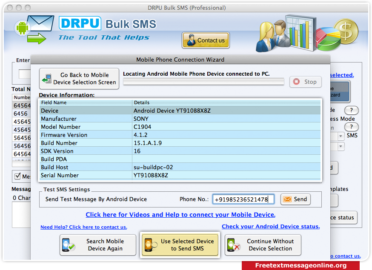
Task: Select the Model Number C1904 row
Action: [180, 127]
